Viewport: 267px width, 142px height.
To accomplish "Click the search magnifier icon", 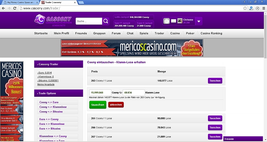I will tap(106, 21).
